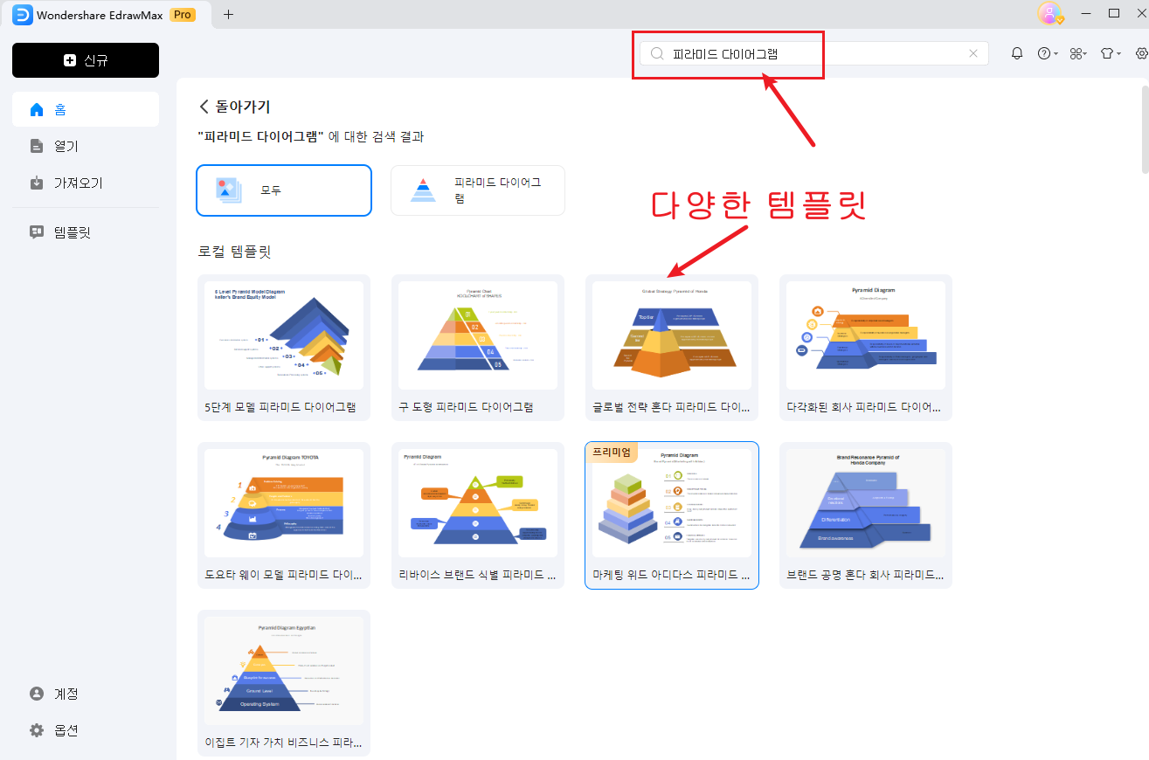Open the 구 도형 피라미드 template thumbnail
The height and width of the screenshot is (760, 1149).
(x=478, y=335)
